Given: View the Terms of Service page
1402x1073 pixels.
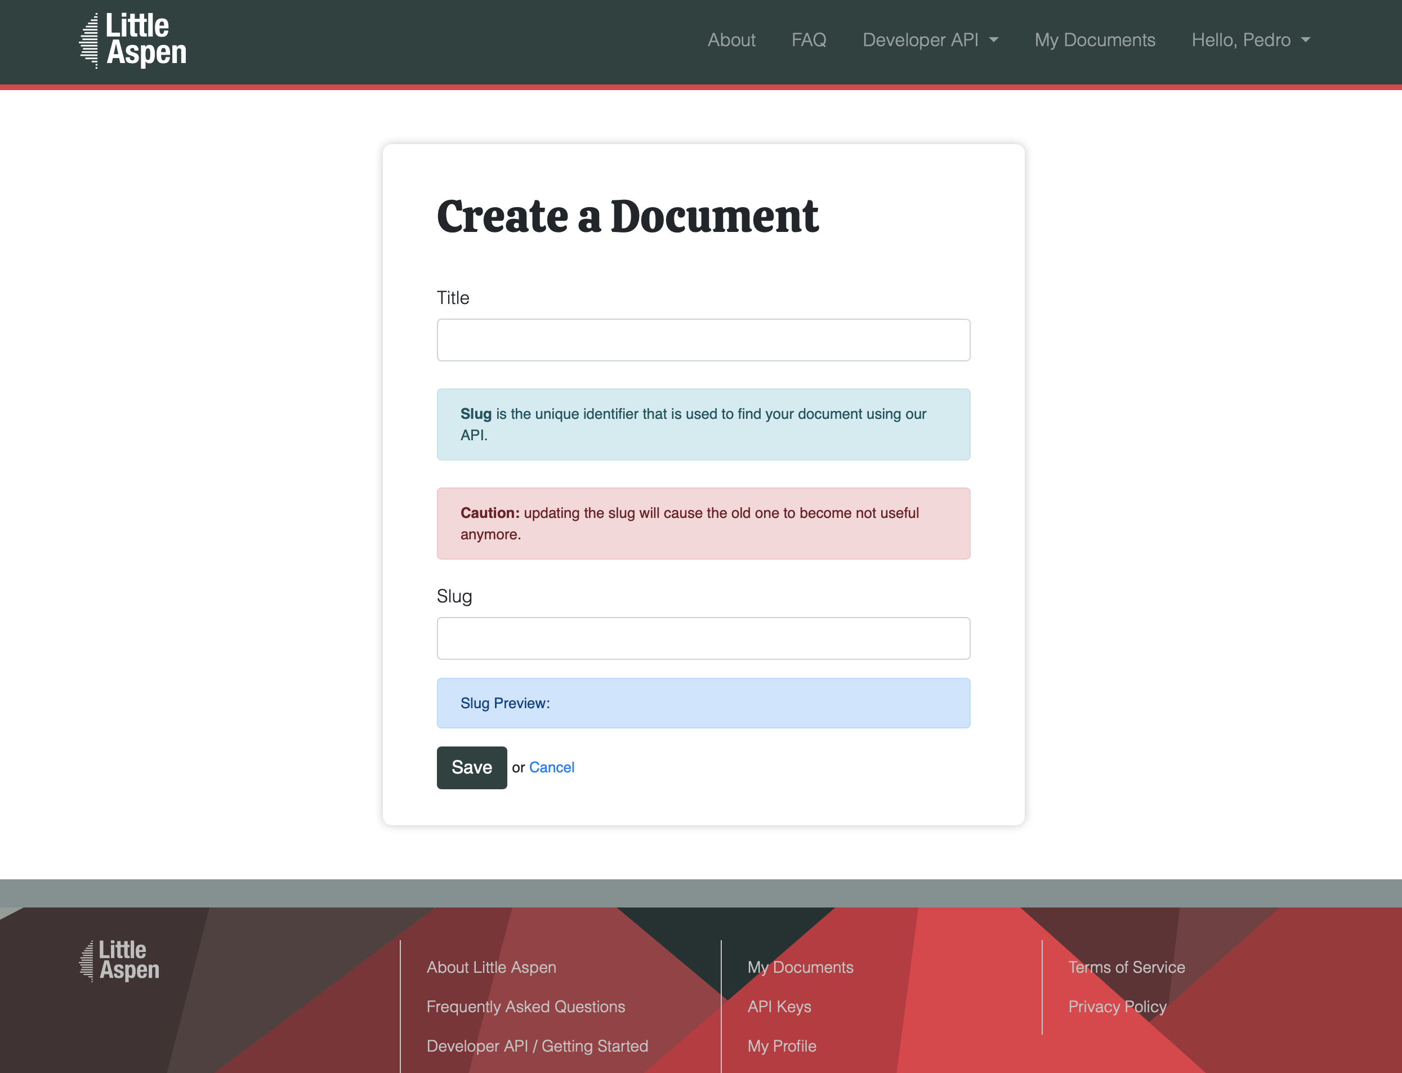Looking at the screenshot, I should [1126, 967].
